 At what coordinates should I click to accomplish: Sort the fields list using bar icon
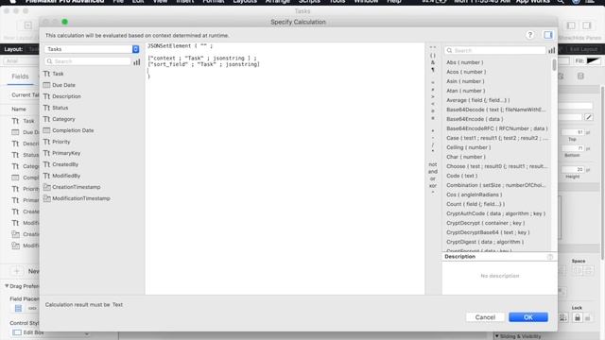tap(136, 61)
